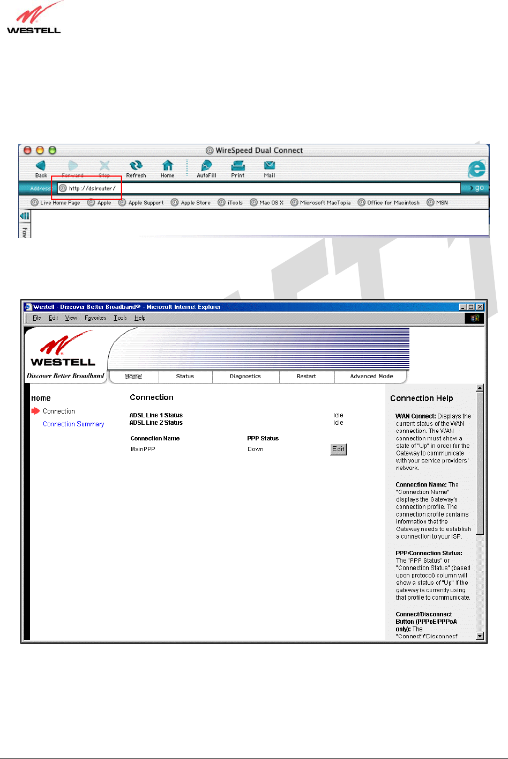Open the iTools favorite
This screenshot has width=508, height=759.
tap(230, 203)
